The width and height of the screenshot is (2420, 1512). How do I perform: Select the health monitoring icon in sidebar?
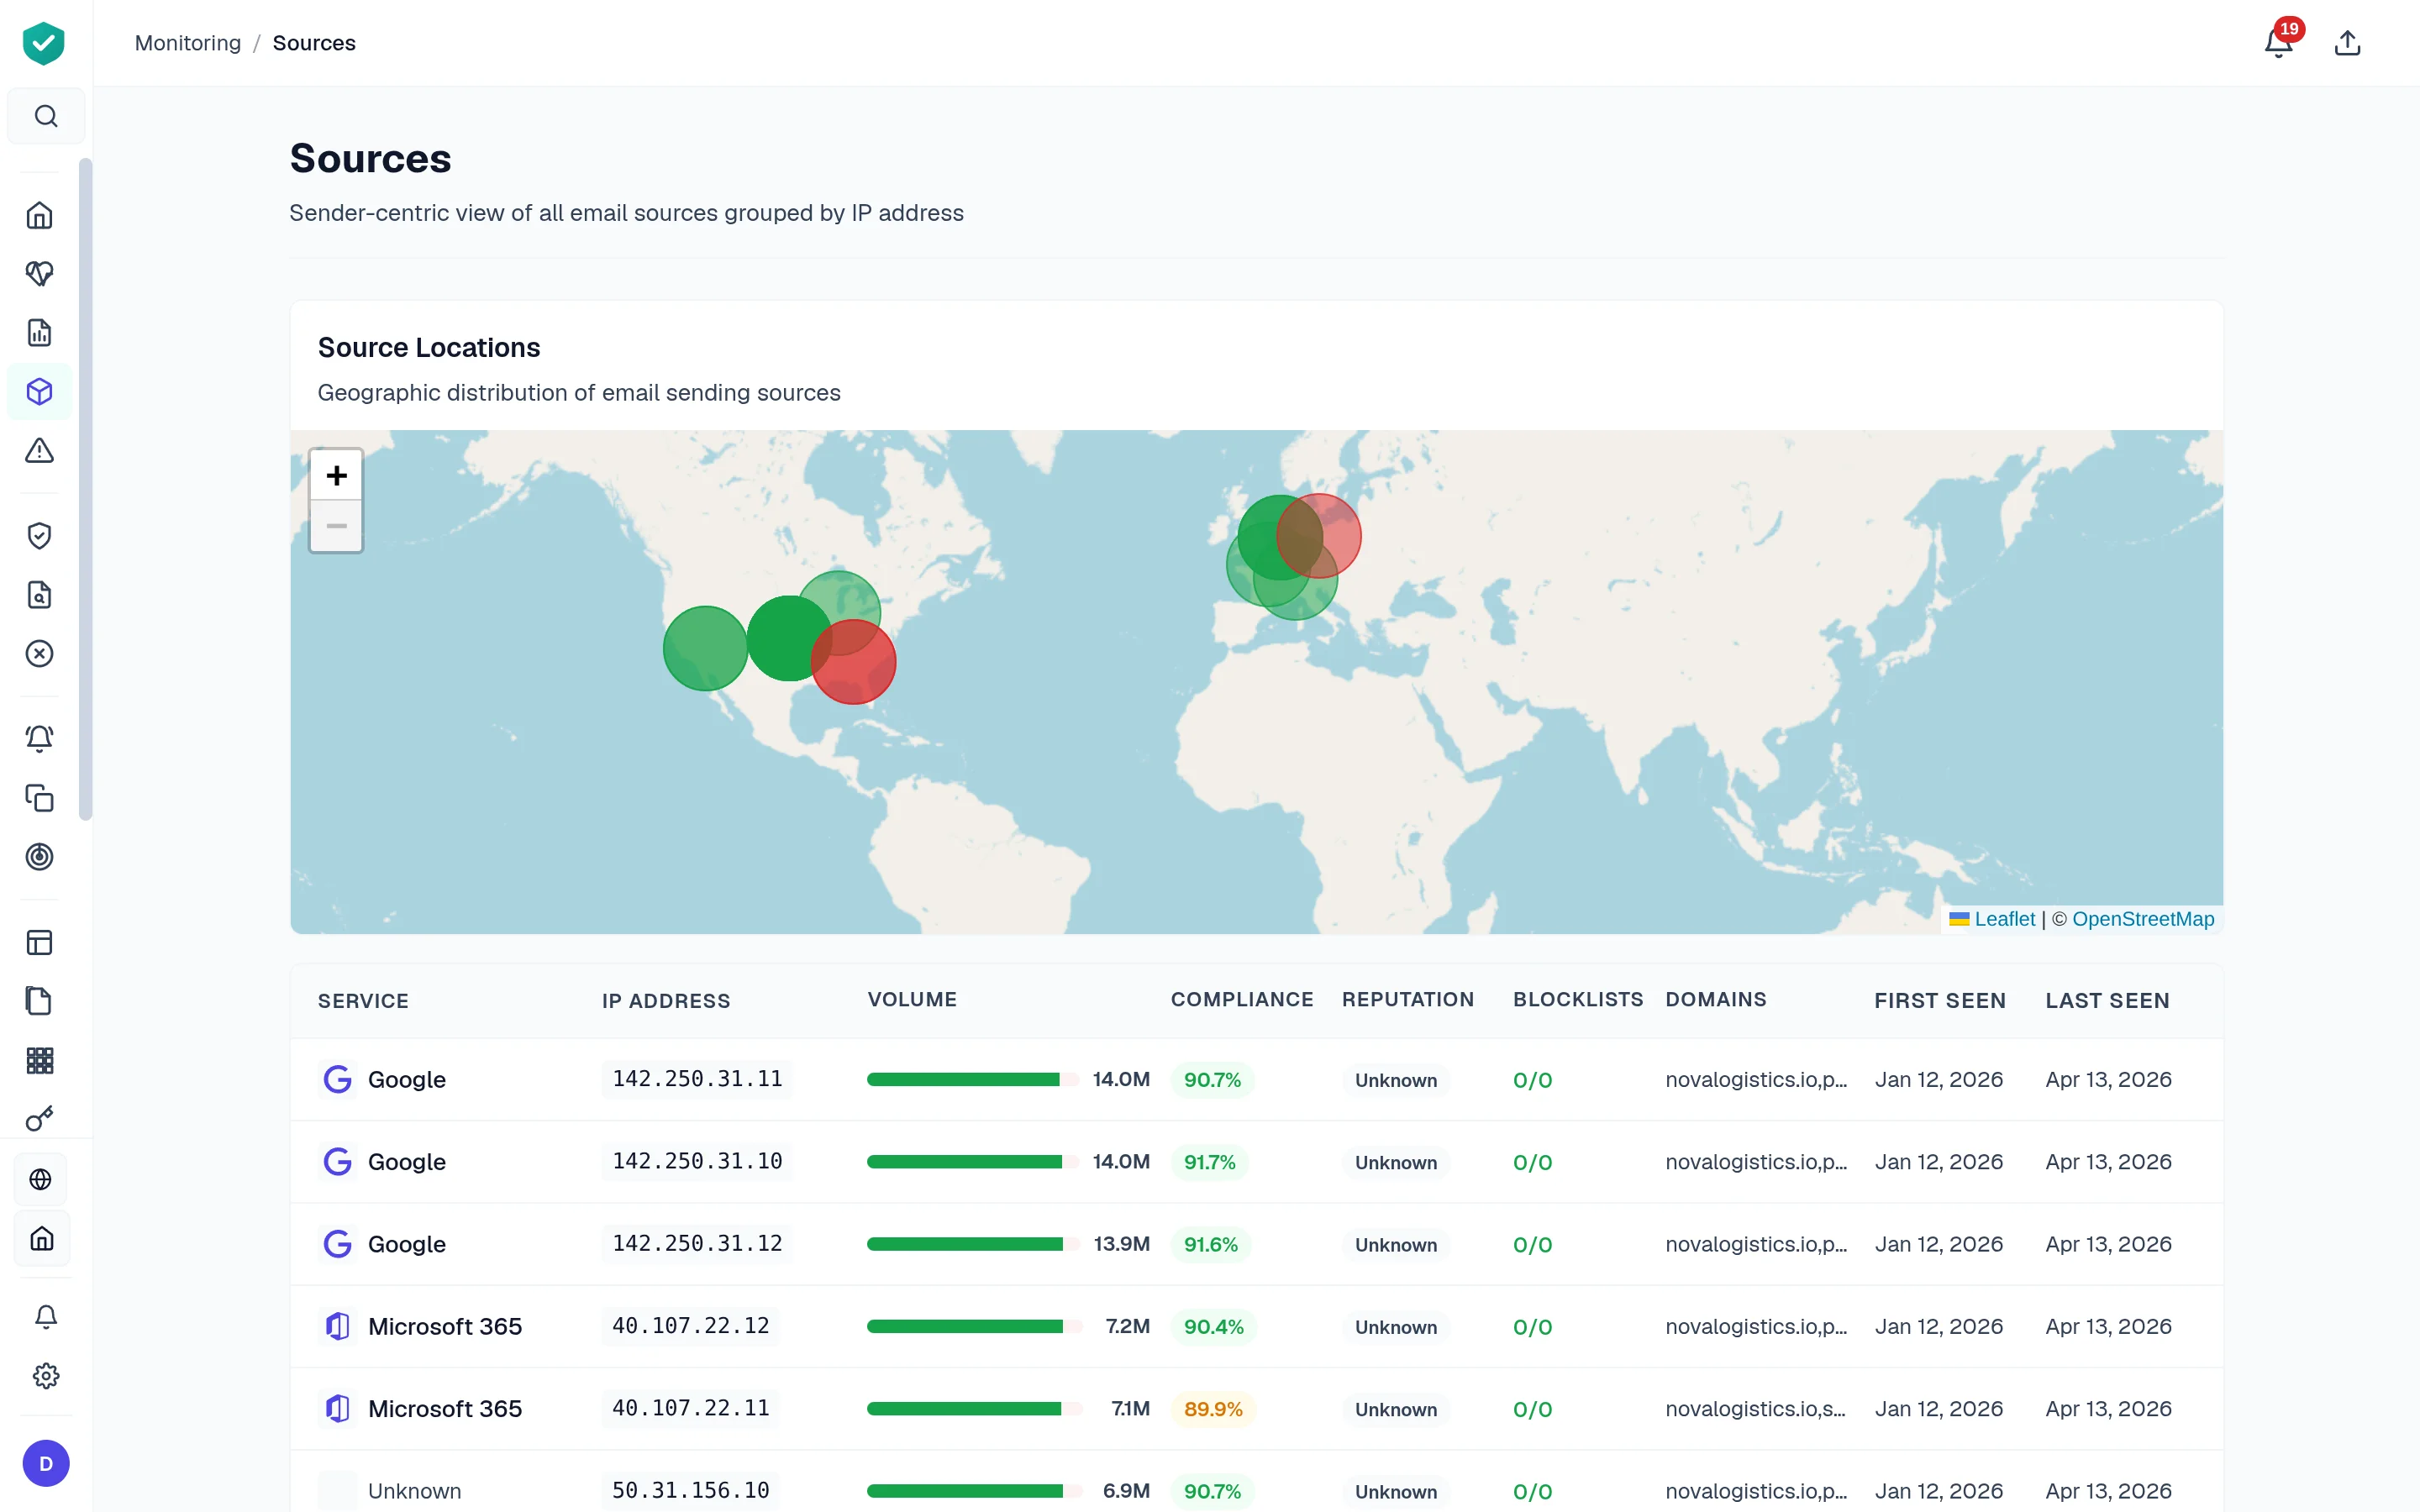40,273
